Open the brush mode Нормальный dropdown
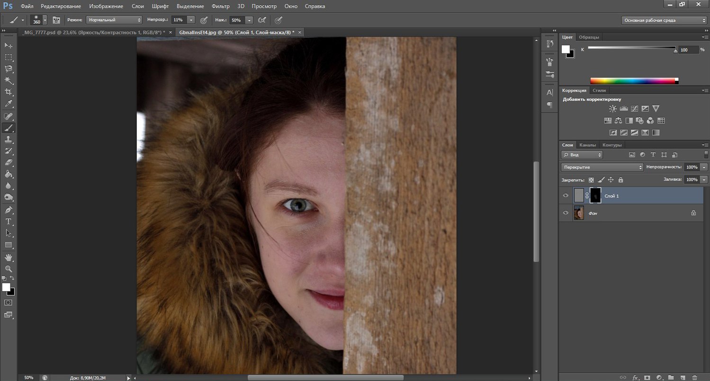710x381 pixels. (114, 20)
